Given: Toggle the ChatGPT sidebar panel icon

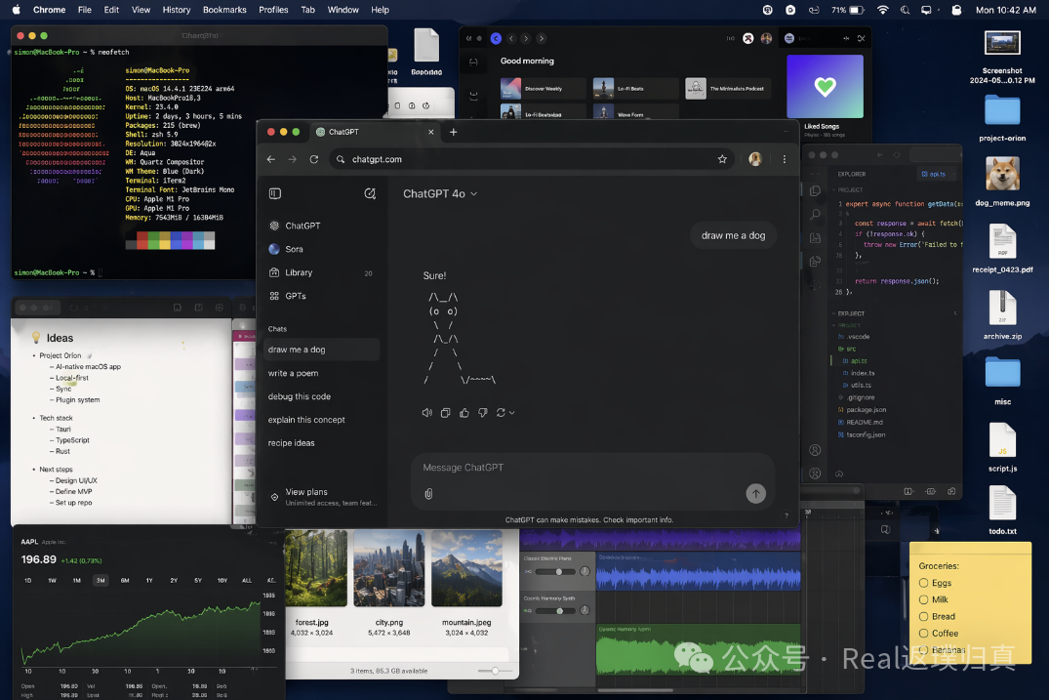Looking at the screenshot, I should point(275,193).
